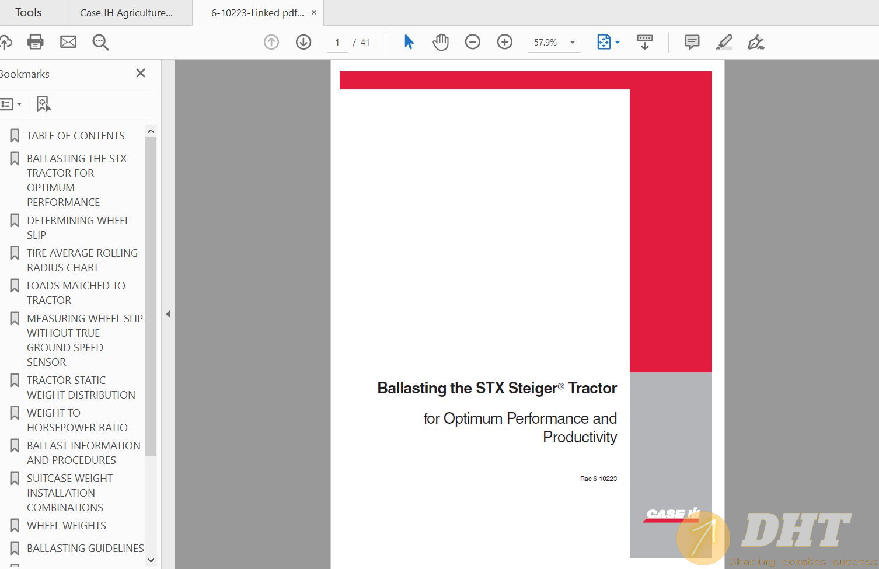
Task: Click the document title Ballasting the STX Steiger
Action: [x=497, y=388]
